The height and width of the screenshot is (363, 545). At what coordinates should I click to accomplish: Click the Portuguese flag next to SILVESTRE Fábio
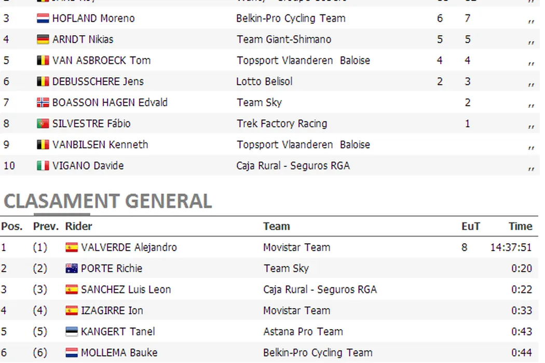pos(43,124)
